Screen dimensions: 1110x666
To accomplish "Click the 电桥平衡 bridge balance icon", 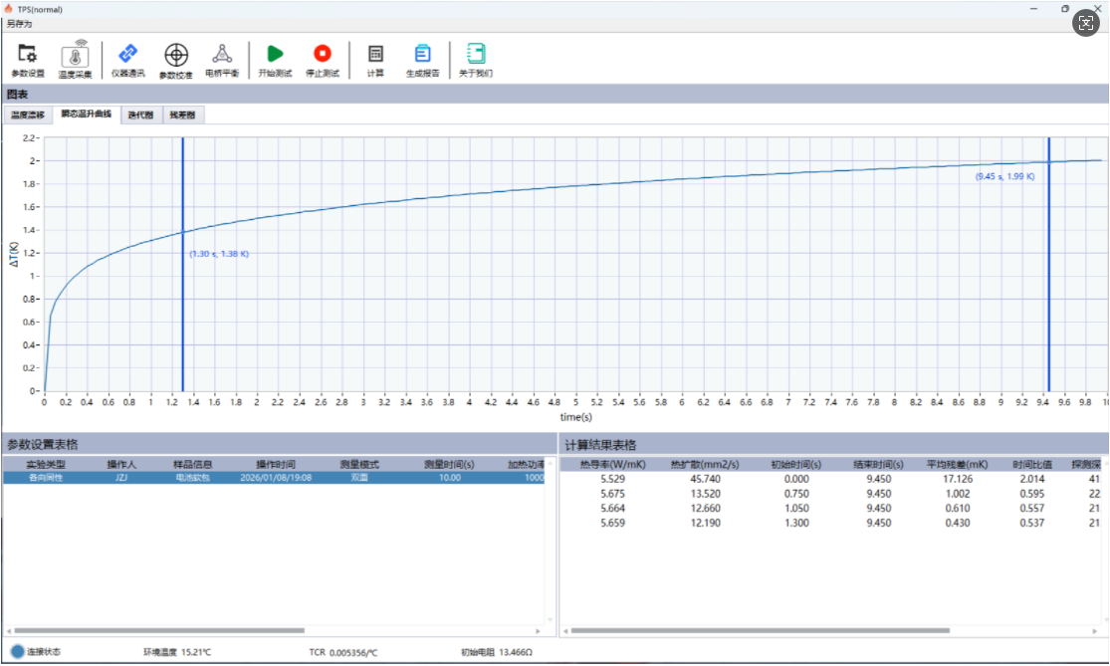I will click(221, 56).
